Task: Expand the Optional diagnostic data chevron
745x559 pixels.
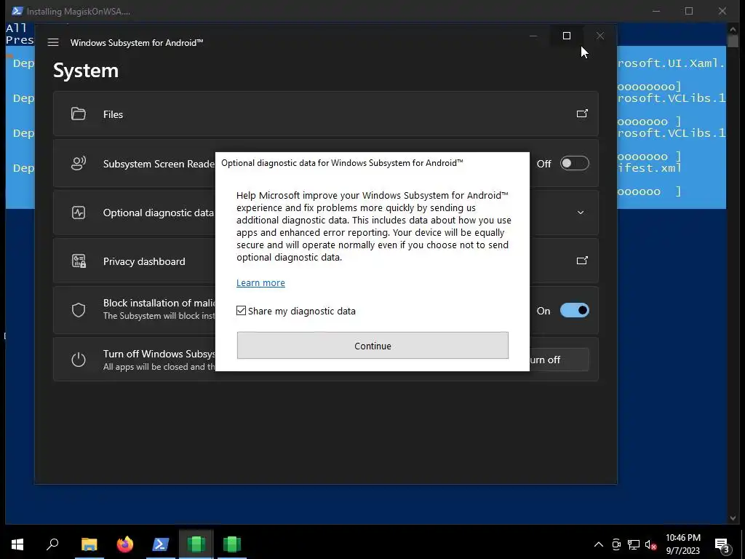Action: [x=581, y=213]
